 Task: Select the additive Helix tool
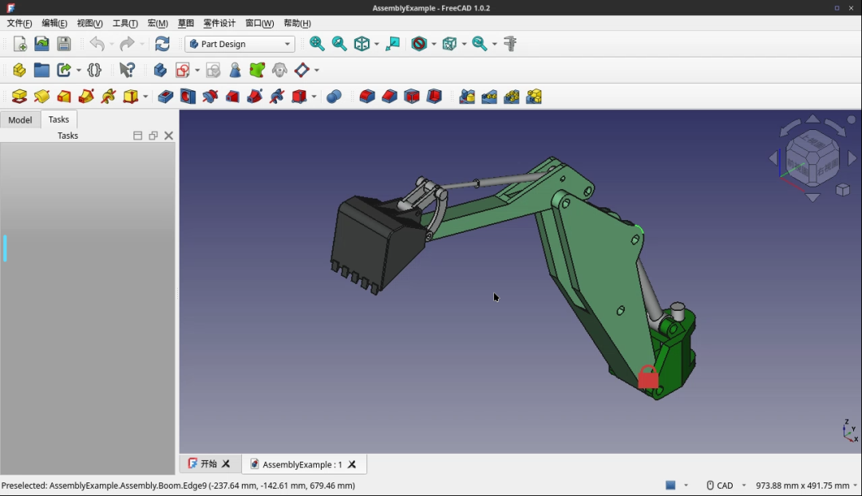pyautogui.click(x=109, y=96)
